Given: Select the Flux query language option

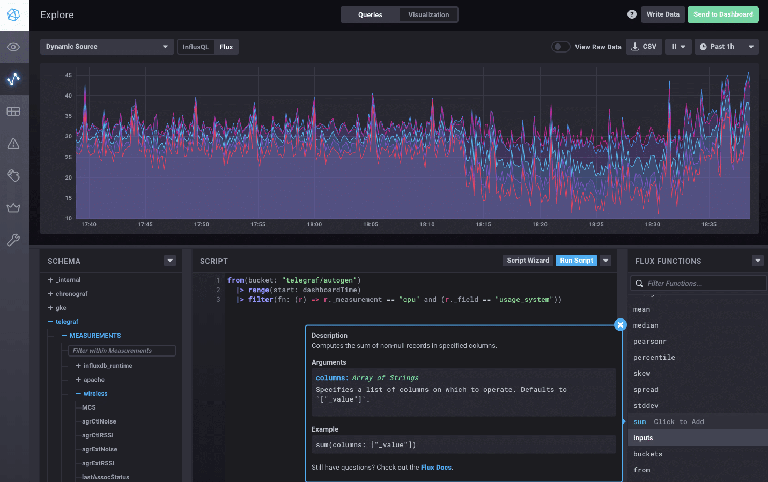Looking at the screenshot, I should [226, 47].
